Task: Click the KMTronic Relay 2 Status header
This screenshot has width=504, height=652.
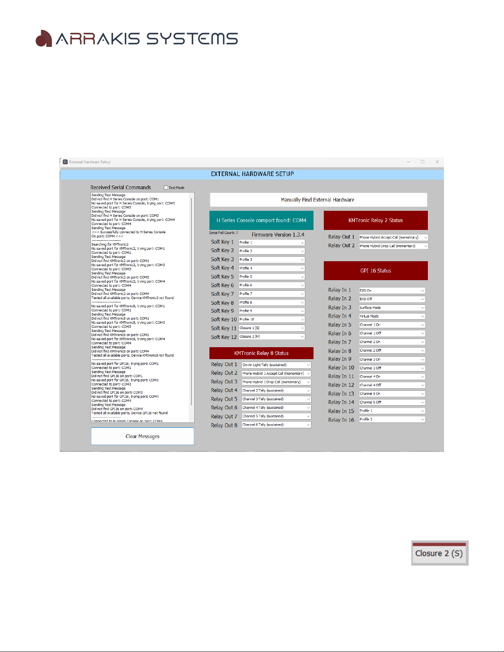Action: 375,220
